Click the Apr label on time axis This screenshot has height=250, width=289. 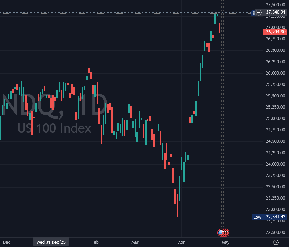181,242
